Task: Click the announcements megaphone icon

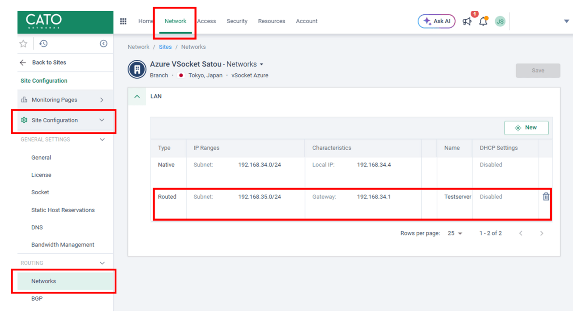Action: tap(467, 21)
